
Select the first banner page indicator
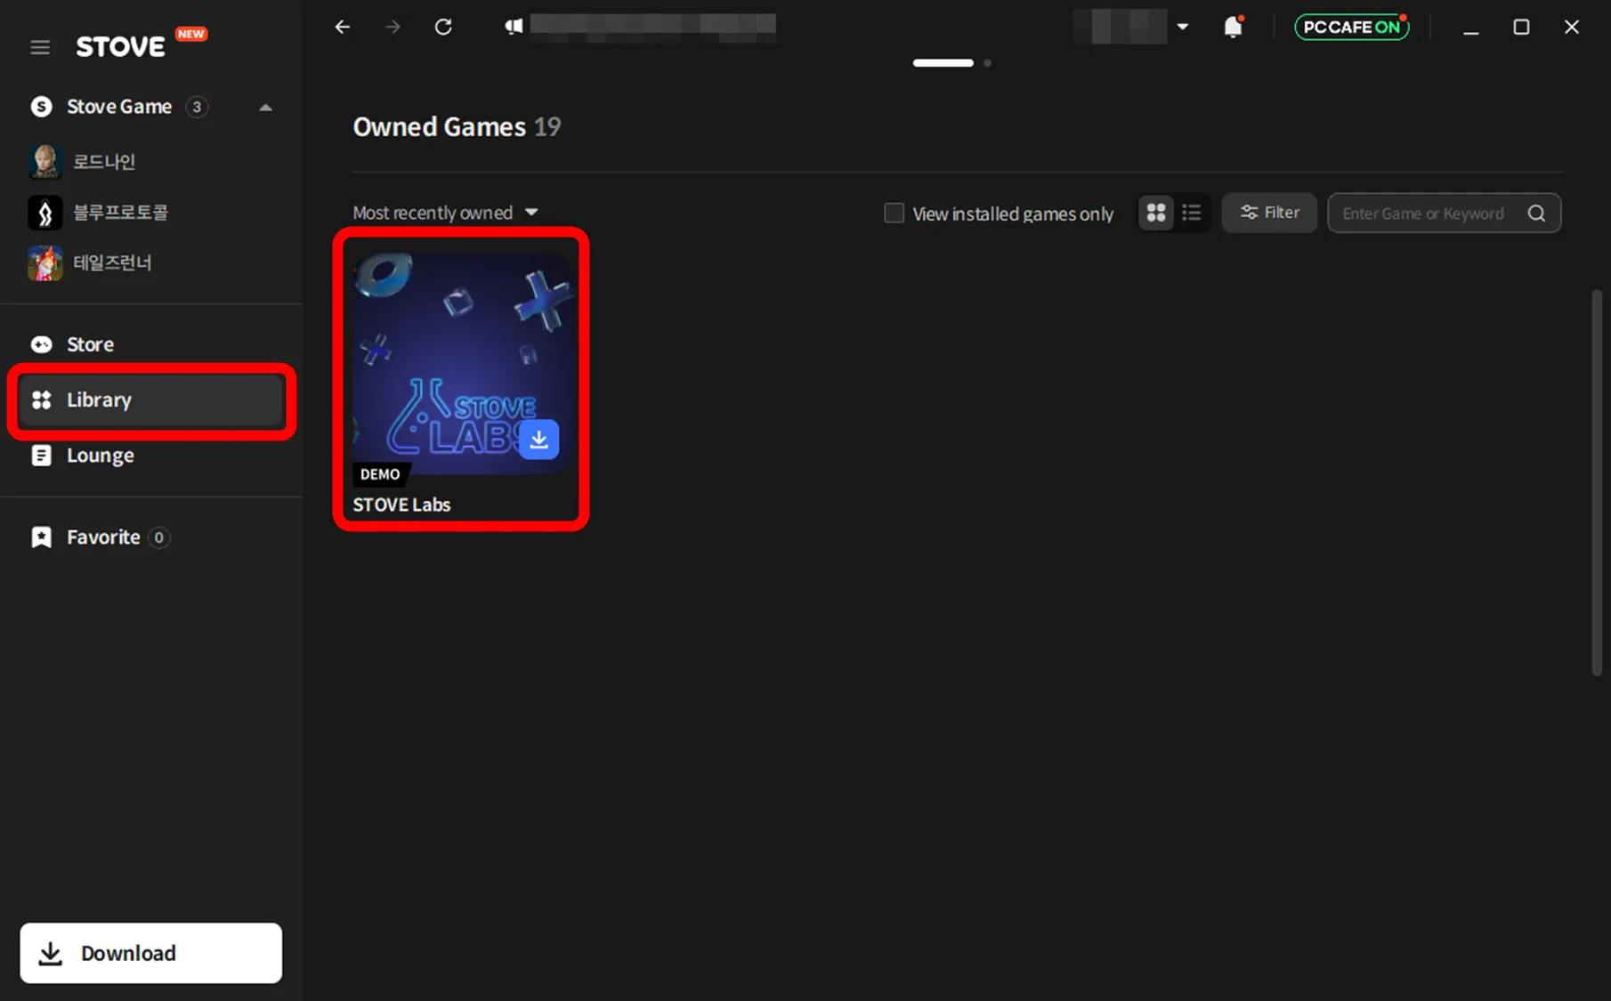pyautogui.click(x=943, y=63)
